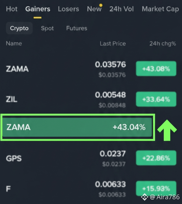Sort by Last Price column

113,43
